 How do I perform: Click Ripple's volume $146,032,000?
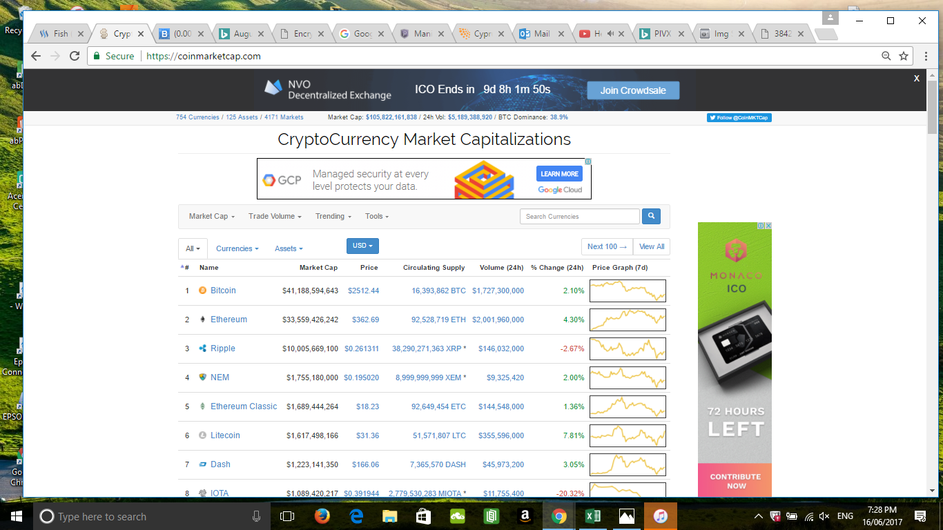[501, 349]
